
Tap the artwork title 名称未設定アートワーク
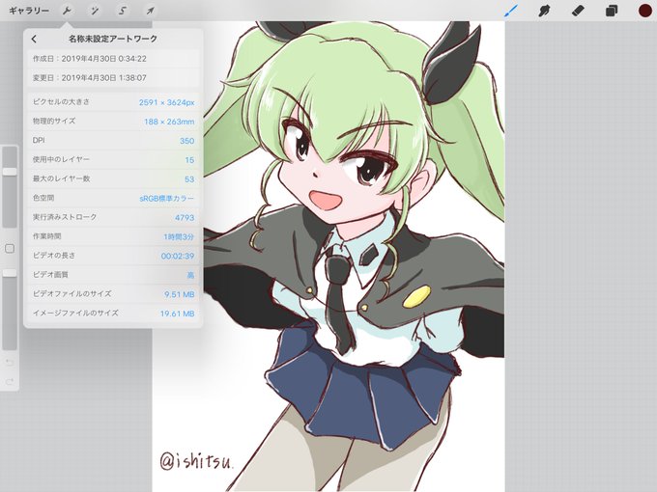113,39
